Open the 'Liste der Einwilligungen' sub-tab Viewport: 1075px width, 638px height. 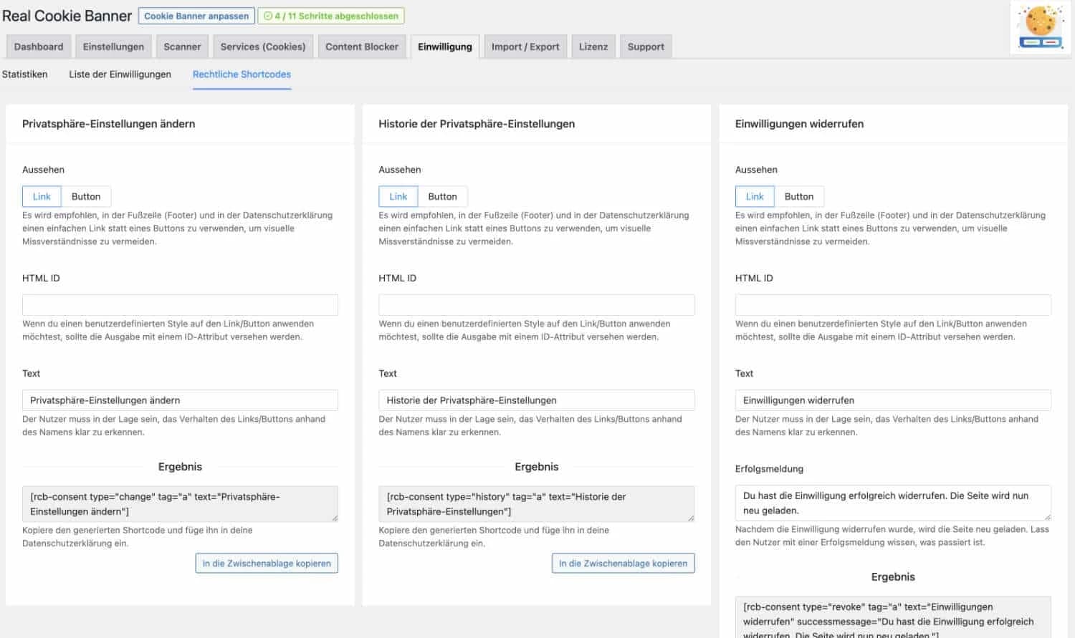click(120, 74)
